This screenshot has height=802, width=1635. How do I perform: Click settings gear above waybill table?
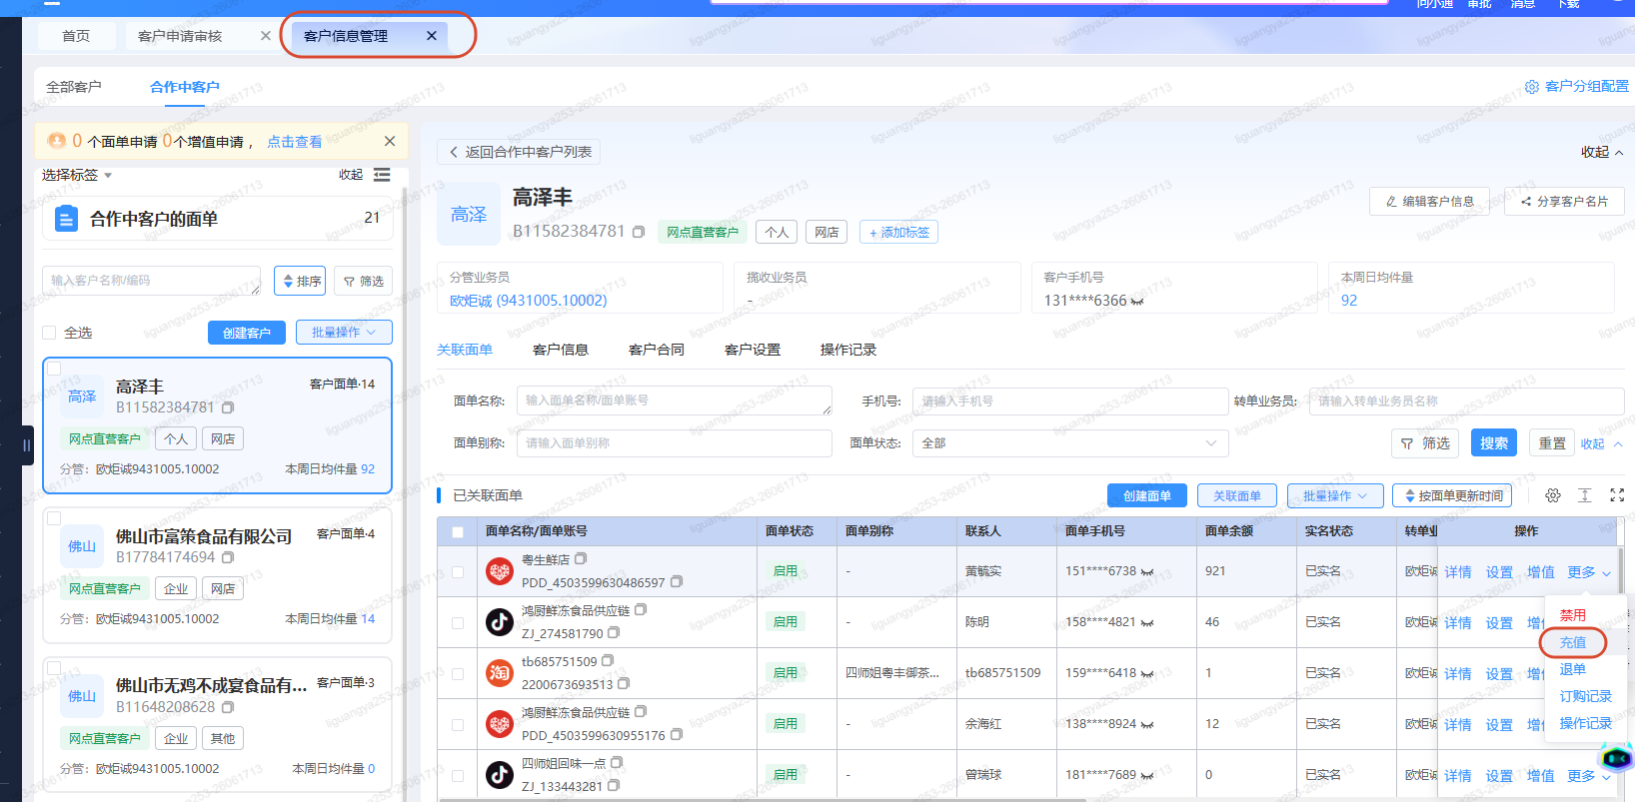click(1553, 495)
